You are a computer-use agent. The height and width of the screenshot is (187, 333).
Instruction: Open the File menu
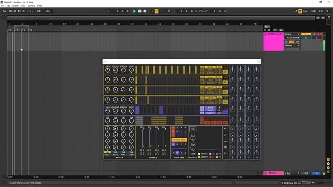pos(3,6)
